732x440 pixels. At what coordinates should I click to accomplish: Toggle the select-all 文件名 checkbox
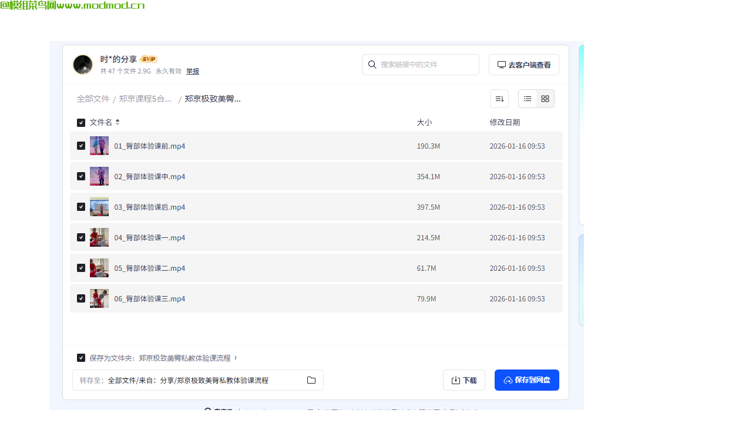pos(81,122)
